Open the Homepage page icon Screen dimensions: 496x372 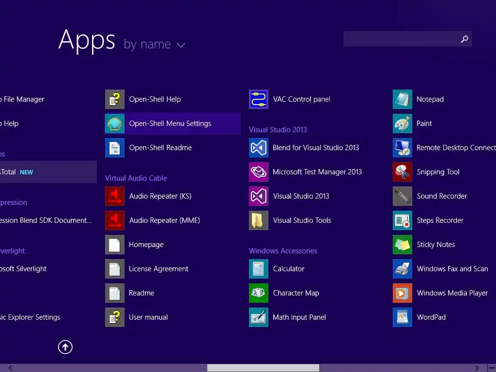(x=114, y=245)
